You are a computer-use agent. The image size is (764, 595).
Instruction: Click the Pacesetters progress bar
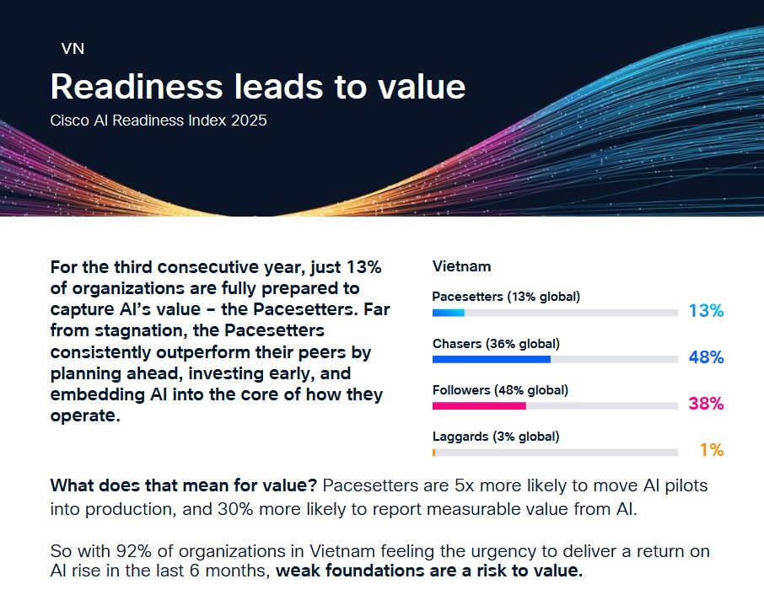[x=554, y=313]
